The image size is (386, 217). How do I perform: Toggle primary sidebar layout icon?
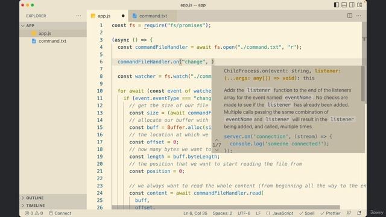click(337, 5)
